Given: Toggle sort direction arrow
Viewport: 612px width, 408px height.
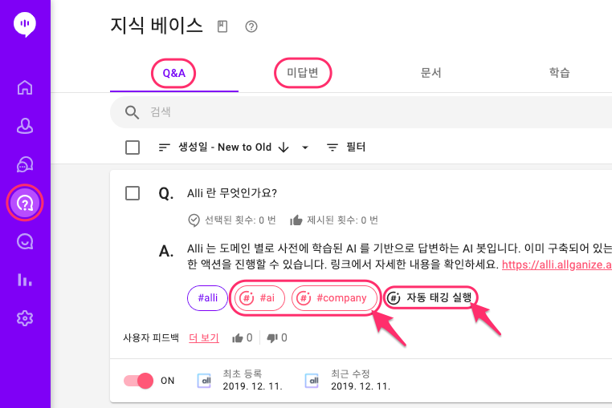Looking at the screenshot, I should pyautogui.click(x=284, y=147).
